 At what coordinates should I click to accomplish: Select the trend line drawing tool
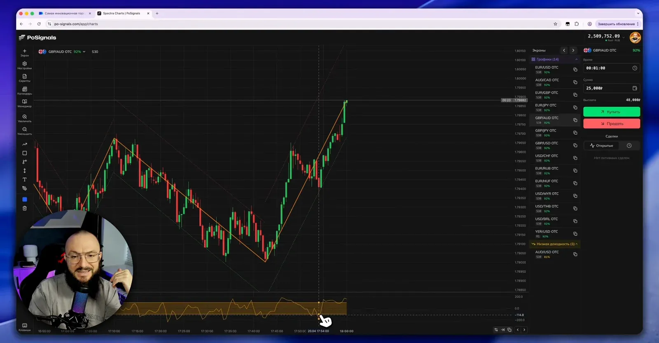tap(24, 144)
